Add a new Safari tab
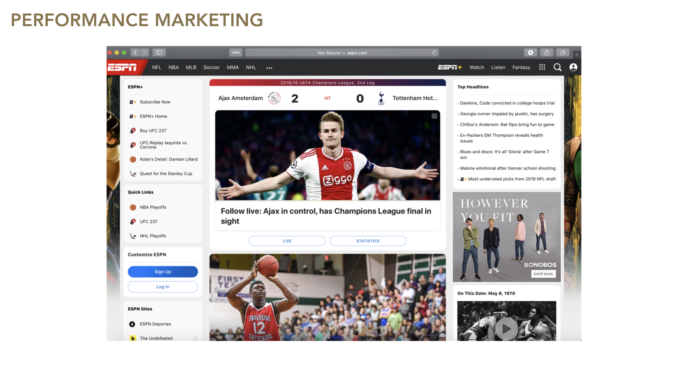 (x=577, y=55)
